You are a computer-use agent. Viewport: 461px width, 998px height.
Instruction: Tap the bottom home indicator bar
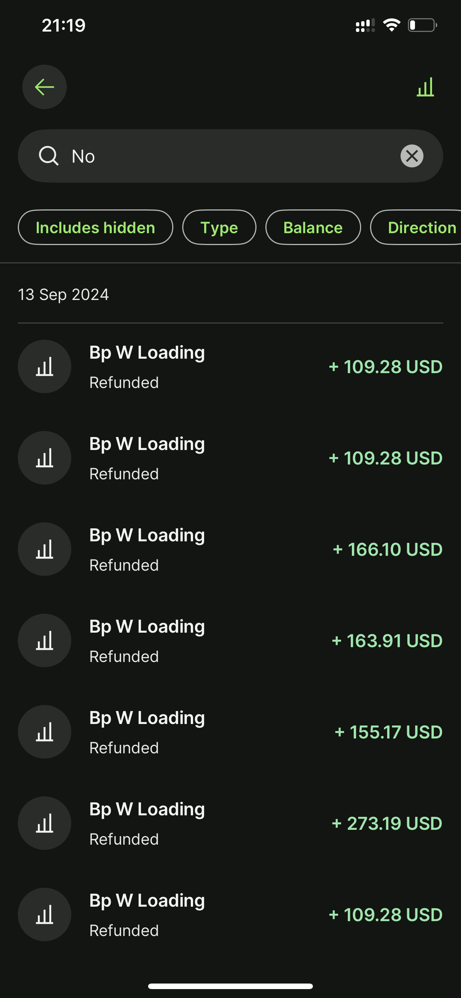pos(230,986)
